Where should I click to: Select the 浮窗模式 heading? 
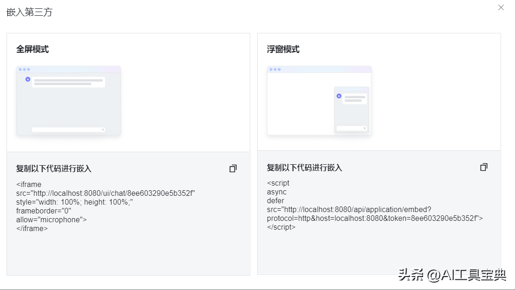pos(283,49)
